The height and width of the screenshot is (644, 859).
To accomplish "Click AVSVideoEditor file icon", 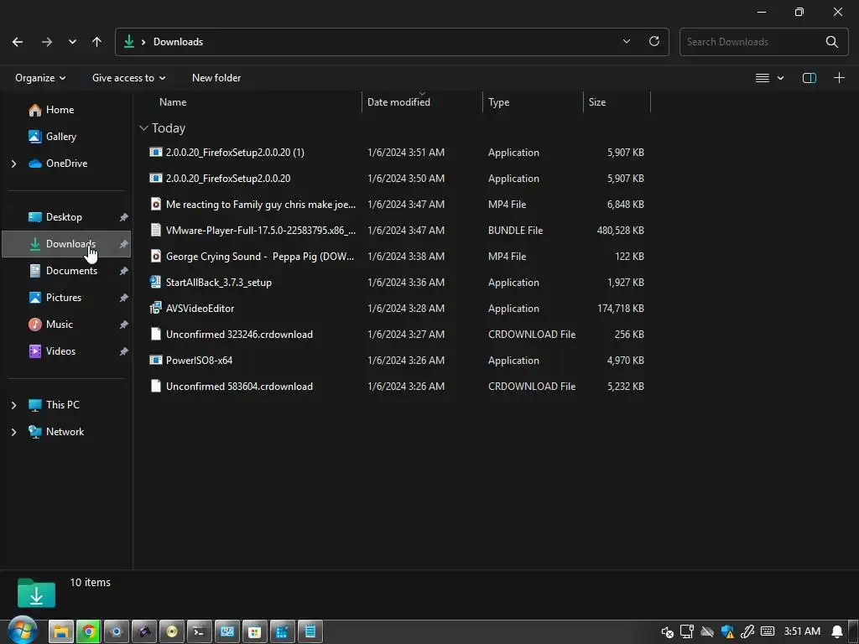I will pyautogui.click(x=155, y=309).
